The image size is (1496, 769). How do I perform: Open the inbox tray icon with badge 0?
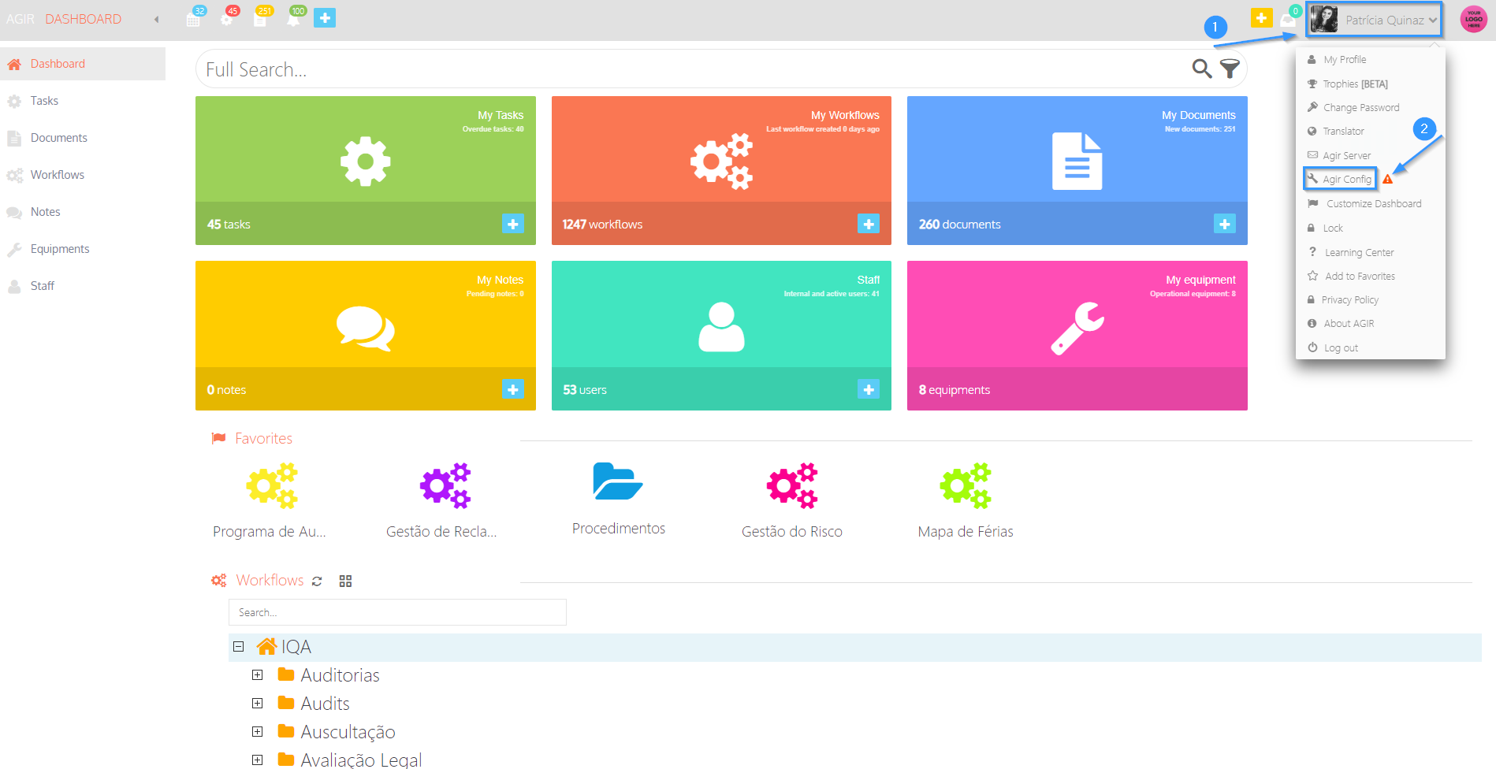pyautogui.click(x=1289, y=19)
